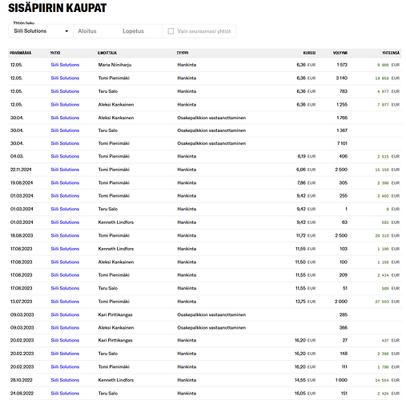The height and width of the screenshot is (400, 406).
Task: Click Siili Solutions link in Kari Pirttikangas 09.03.2023 row
Action: pos(65,314)
